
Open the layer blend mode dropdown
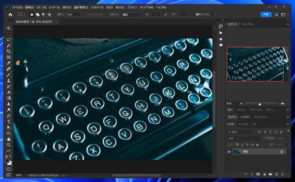pos(244,138)
